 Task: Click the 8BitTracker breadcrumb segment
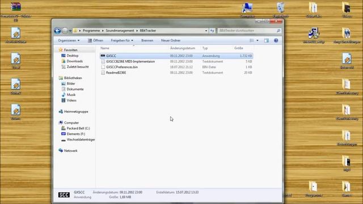pos(147,31)
